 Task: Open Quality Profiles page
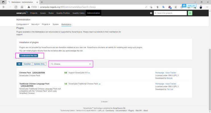click(63, 13)
